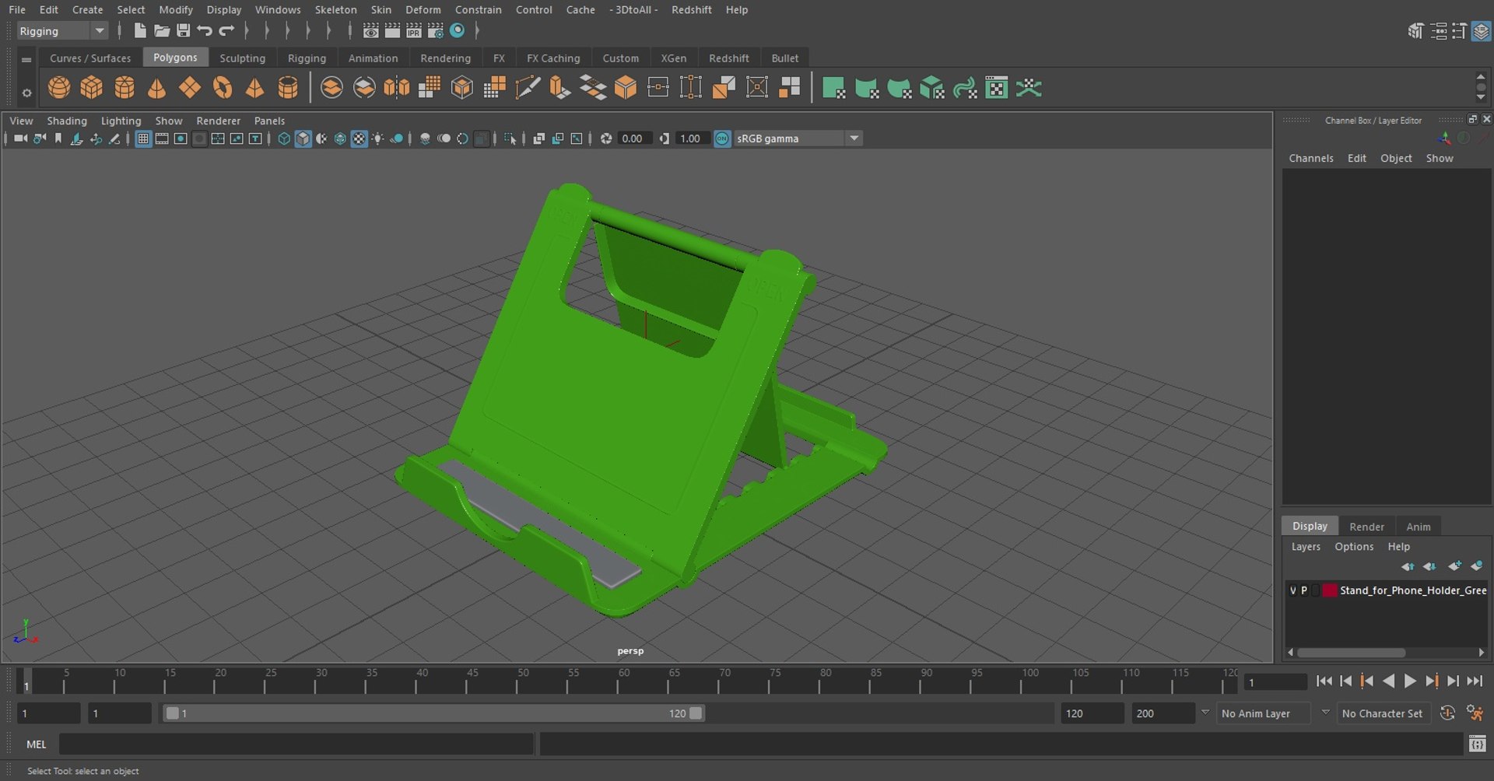This screenshot has width=1494, height=781.
Task: Switch to the Sculpting shelf tab
Action: pos(242,58)
